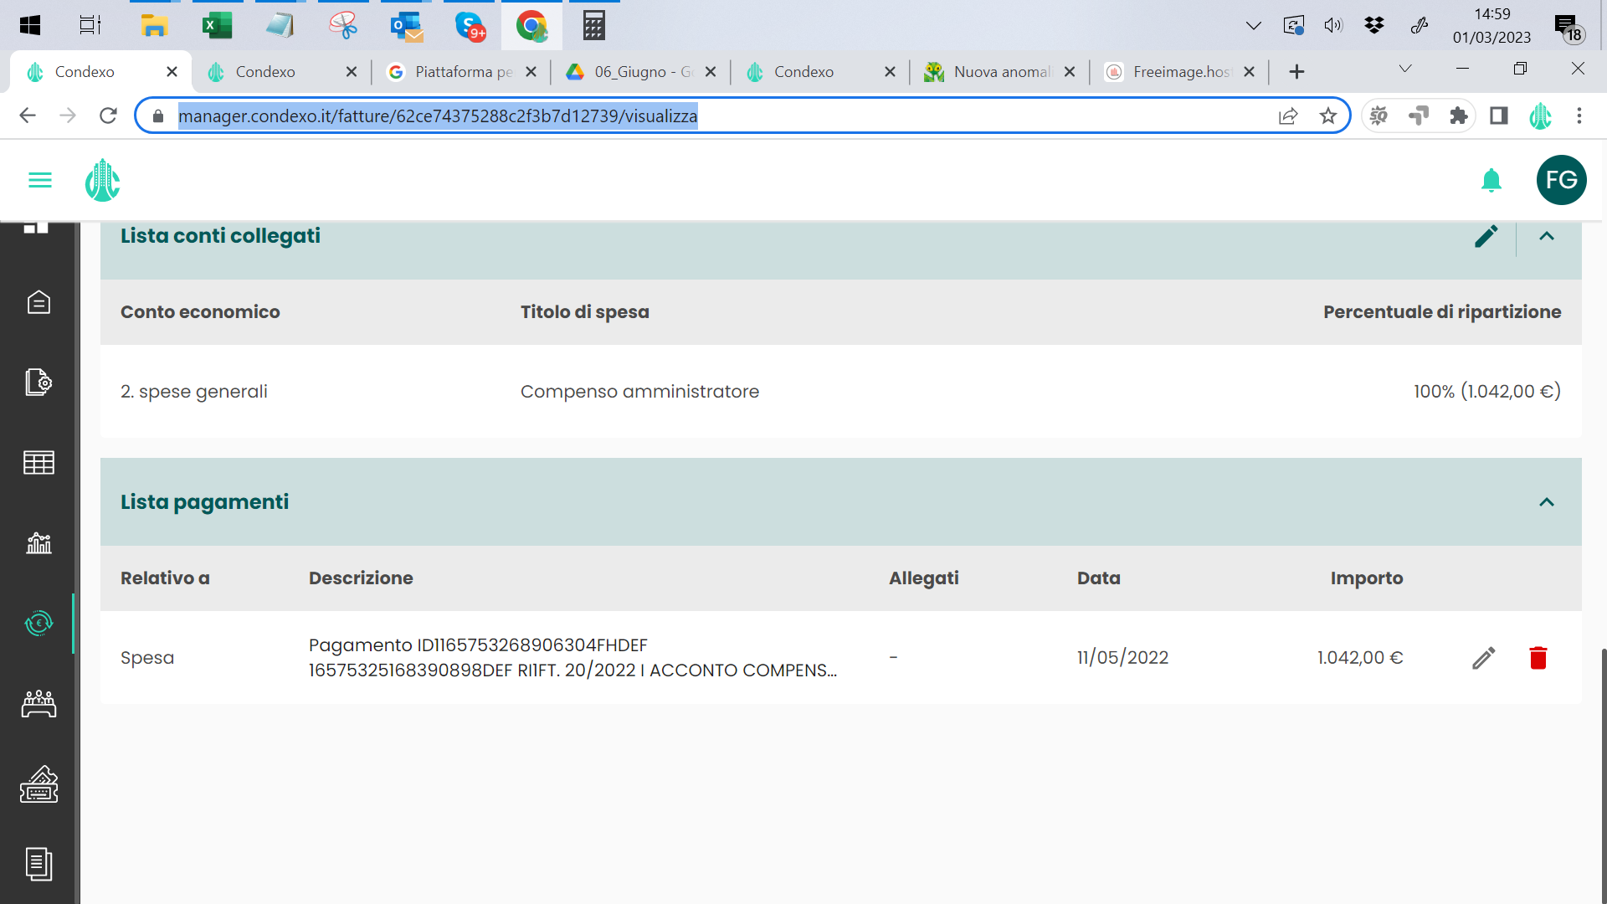Click the 'Data' column header

(x=1098, y=578)
